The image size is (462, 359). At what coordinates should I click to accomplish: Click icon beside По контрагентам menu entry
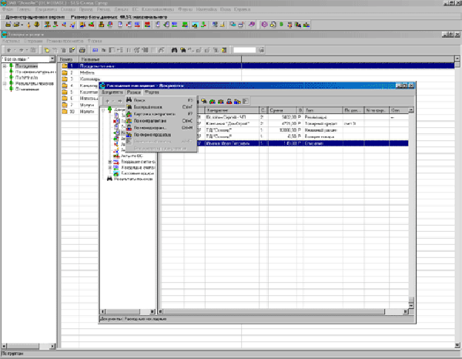(x=129, y=120)
